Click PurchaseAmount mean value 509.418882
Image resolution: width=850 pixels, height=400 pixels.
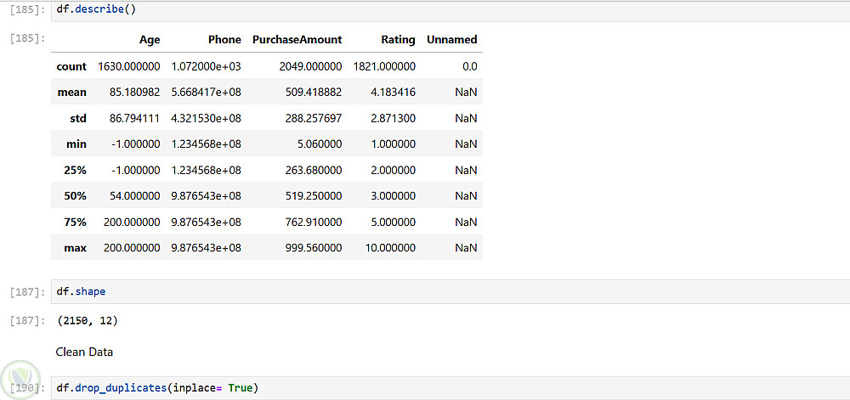314,93
